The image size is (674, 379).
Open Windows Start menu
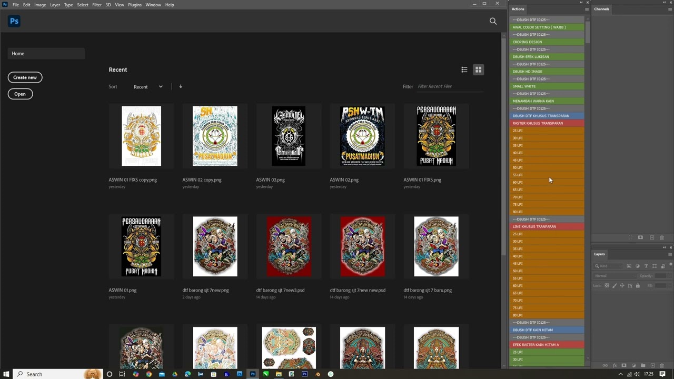(6, 374)
